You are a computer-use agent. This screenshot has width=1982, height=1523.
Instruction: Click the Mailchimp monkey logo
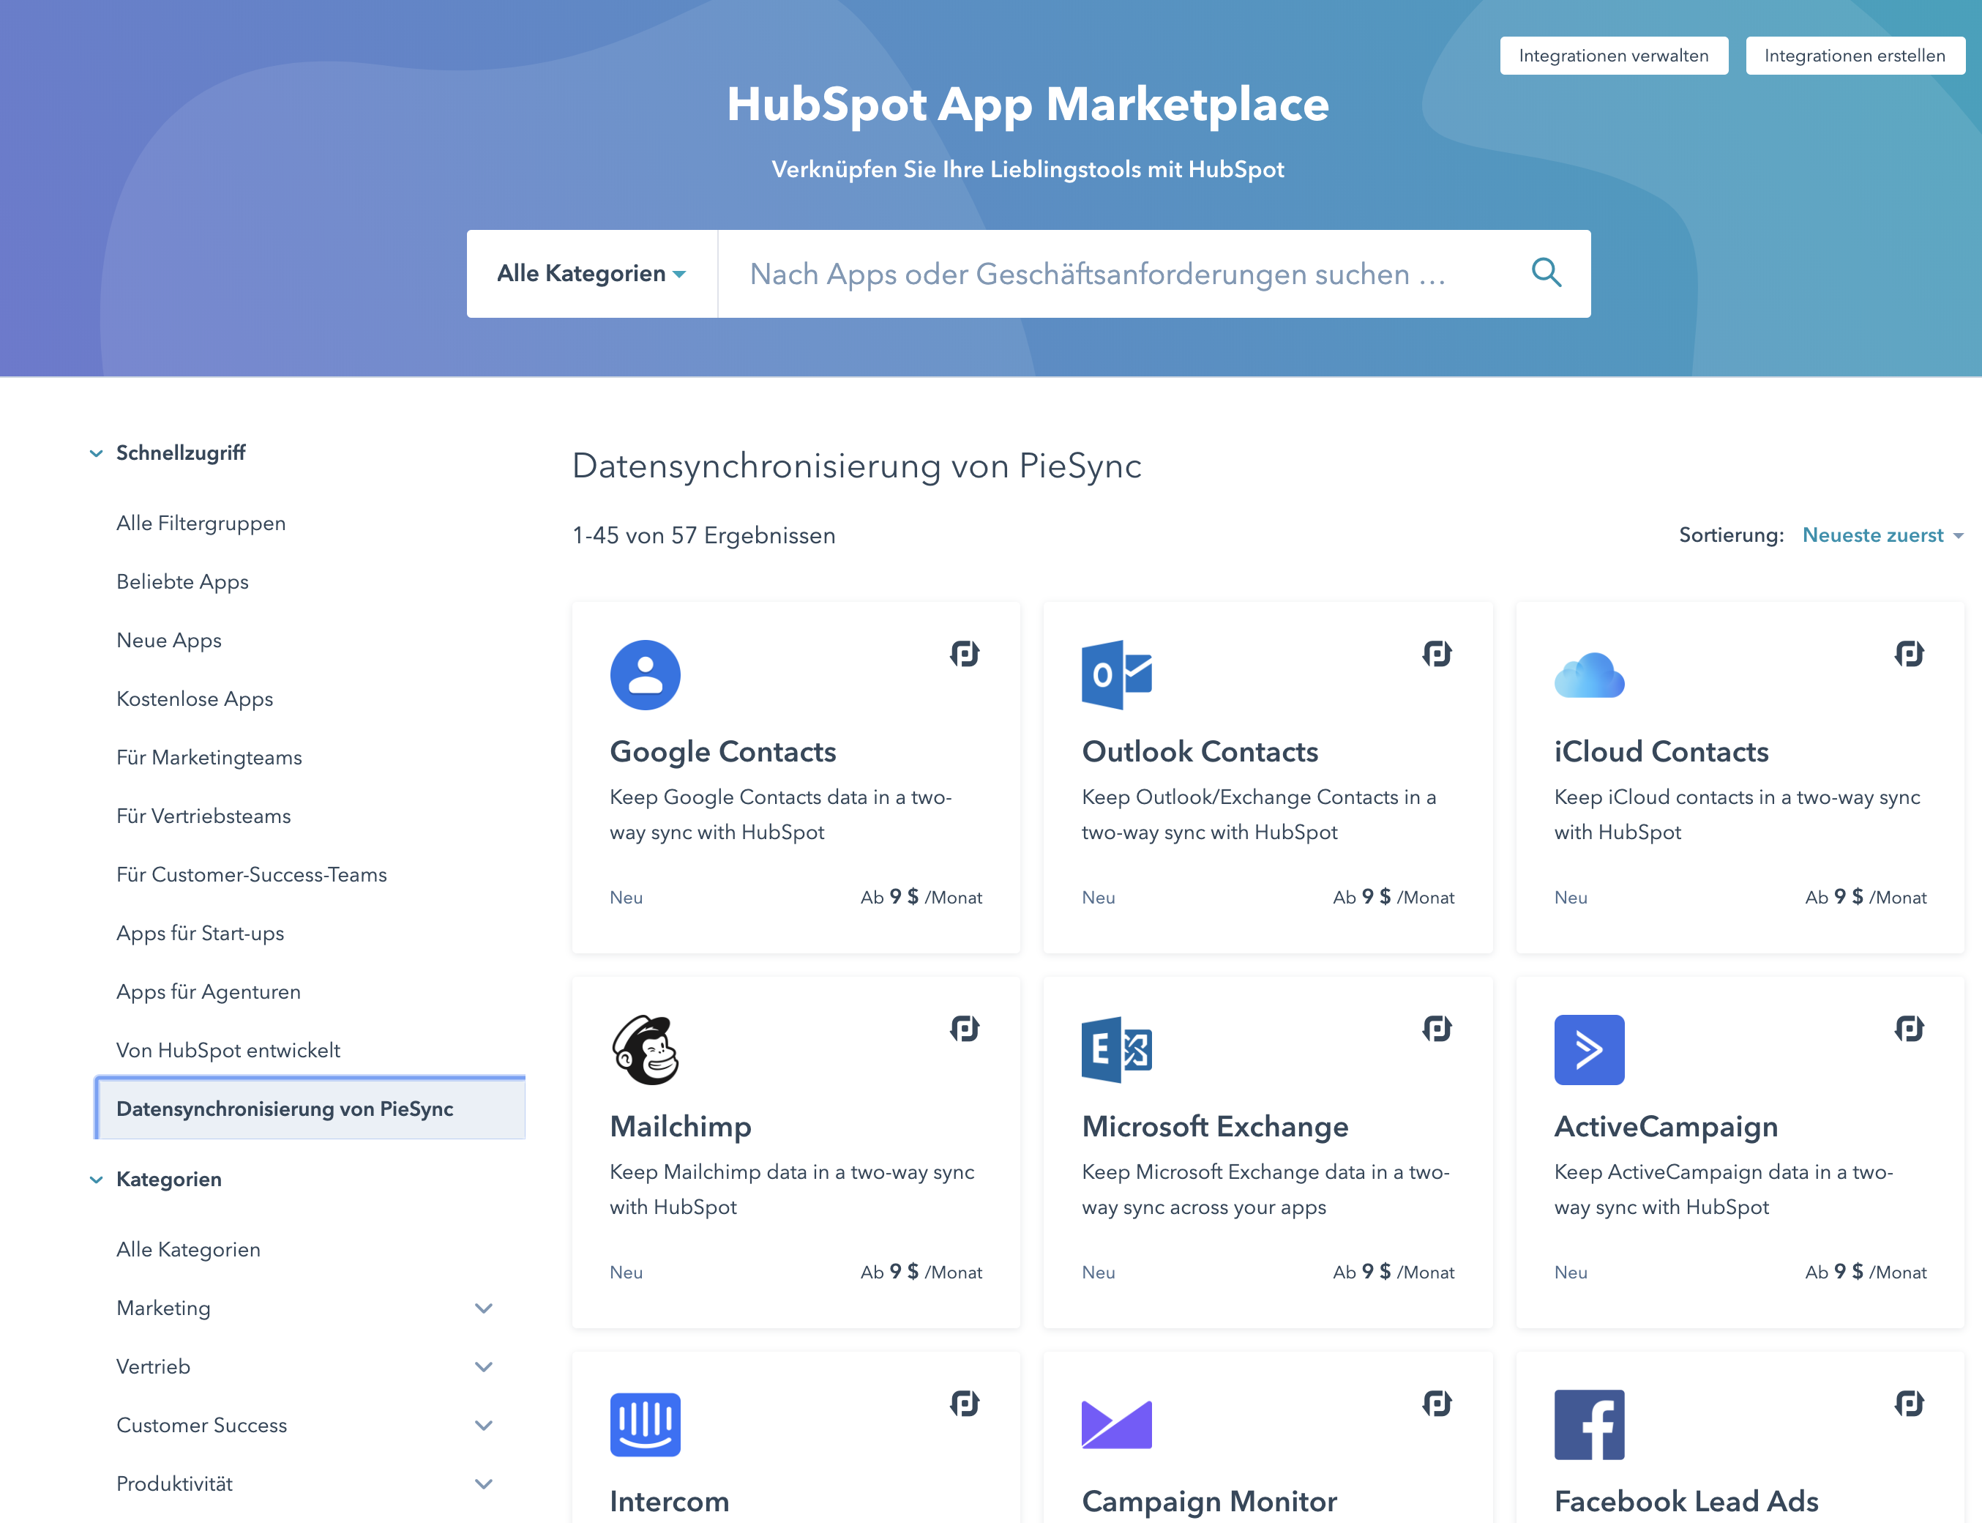646,1050
